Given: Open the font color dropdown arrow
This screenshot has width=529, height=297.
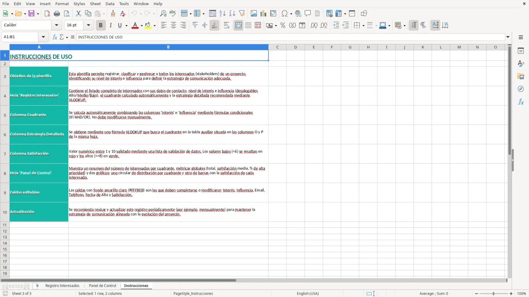Looking at the screenshot, I should (x=142, y=26).
